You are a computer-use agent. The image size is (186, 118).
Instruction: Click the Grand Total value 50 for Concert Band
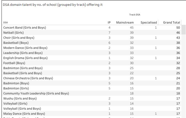point(178,28)
